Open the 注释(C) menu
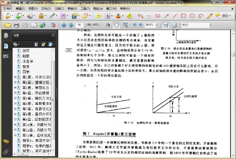Image resolution: width=236 pixels, height=159 pixels. tap(59, 9)
